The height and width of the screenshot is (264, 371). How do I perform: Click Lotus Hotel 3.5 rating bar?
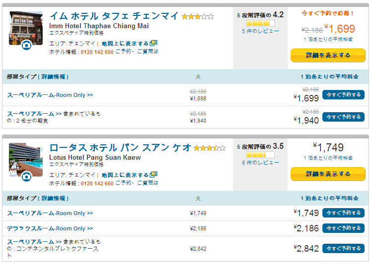[260, 155]
